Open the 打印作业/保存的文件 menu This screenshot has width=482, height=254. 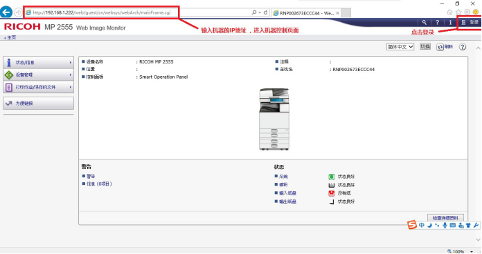[38, 87]
